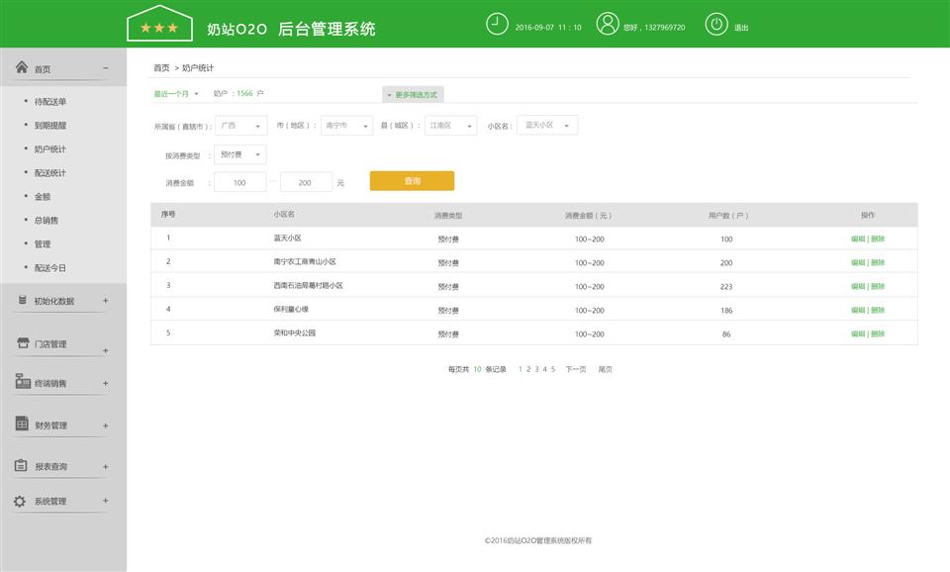Click the user profile icon
Screen dimensions: 950x572
click(608, 25)
